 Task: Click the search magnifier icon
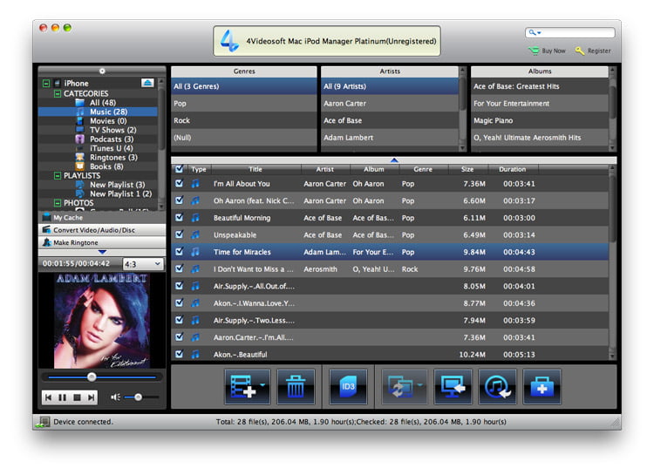pos(532,32)
